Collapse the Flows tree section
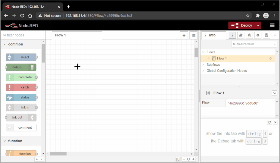Image resolution: width=280 pixels, height=163 pixels. 203,52
